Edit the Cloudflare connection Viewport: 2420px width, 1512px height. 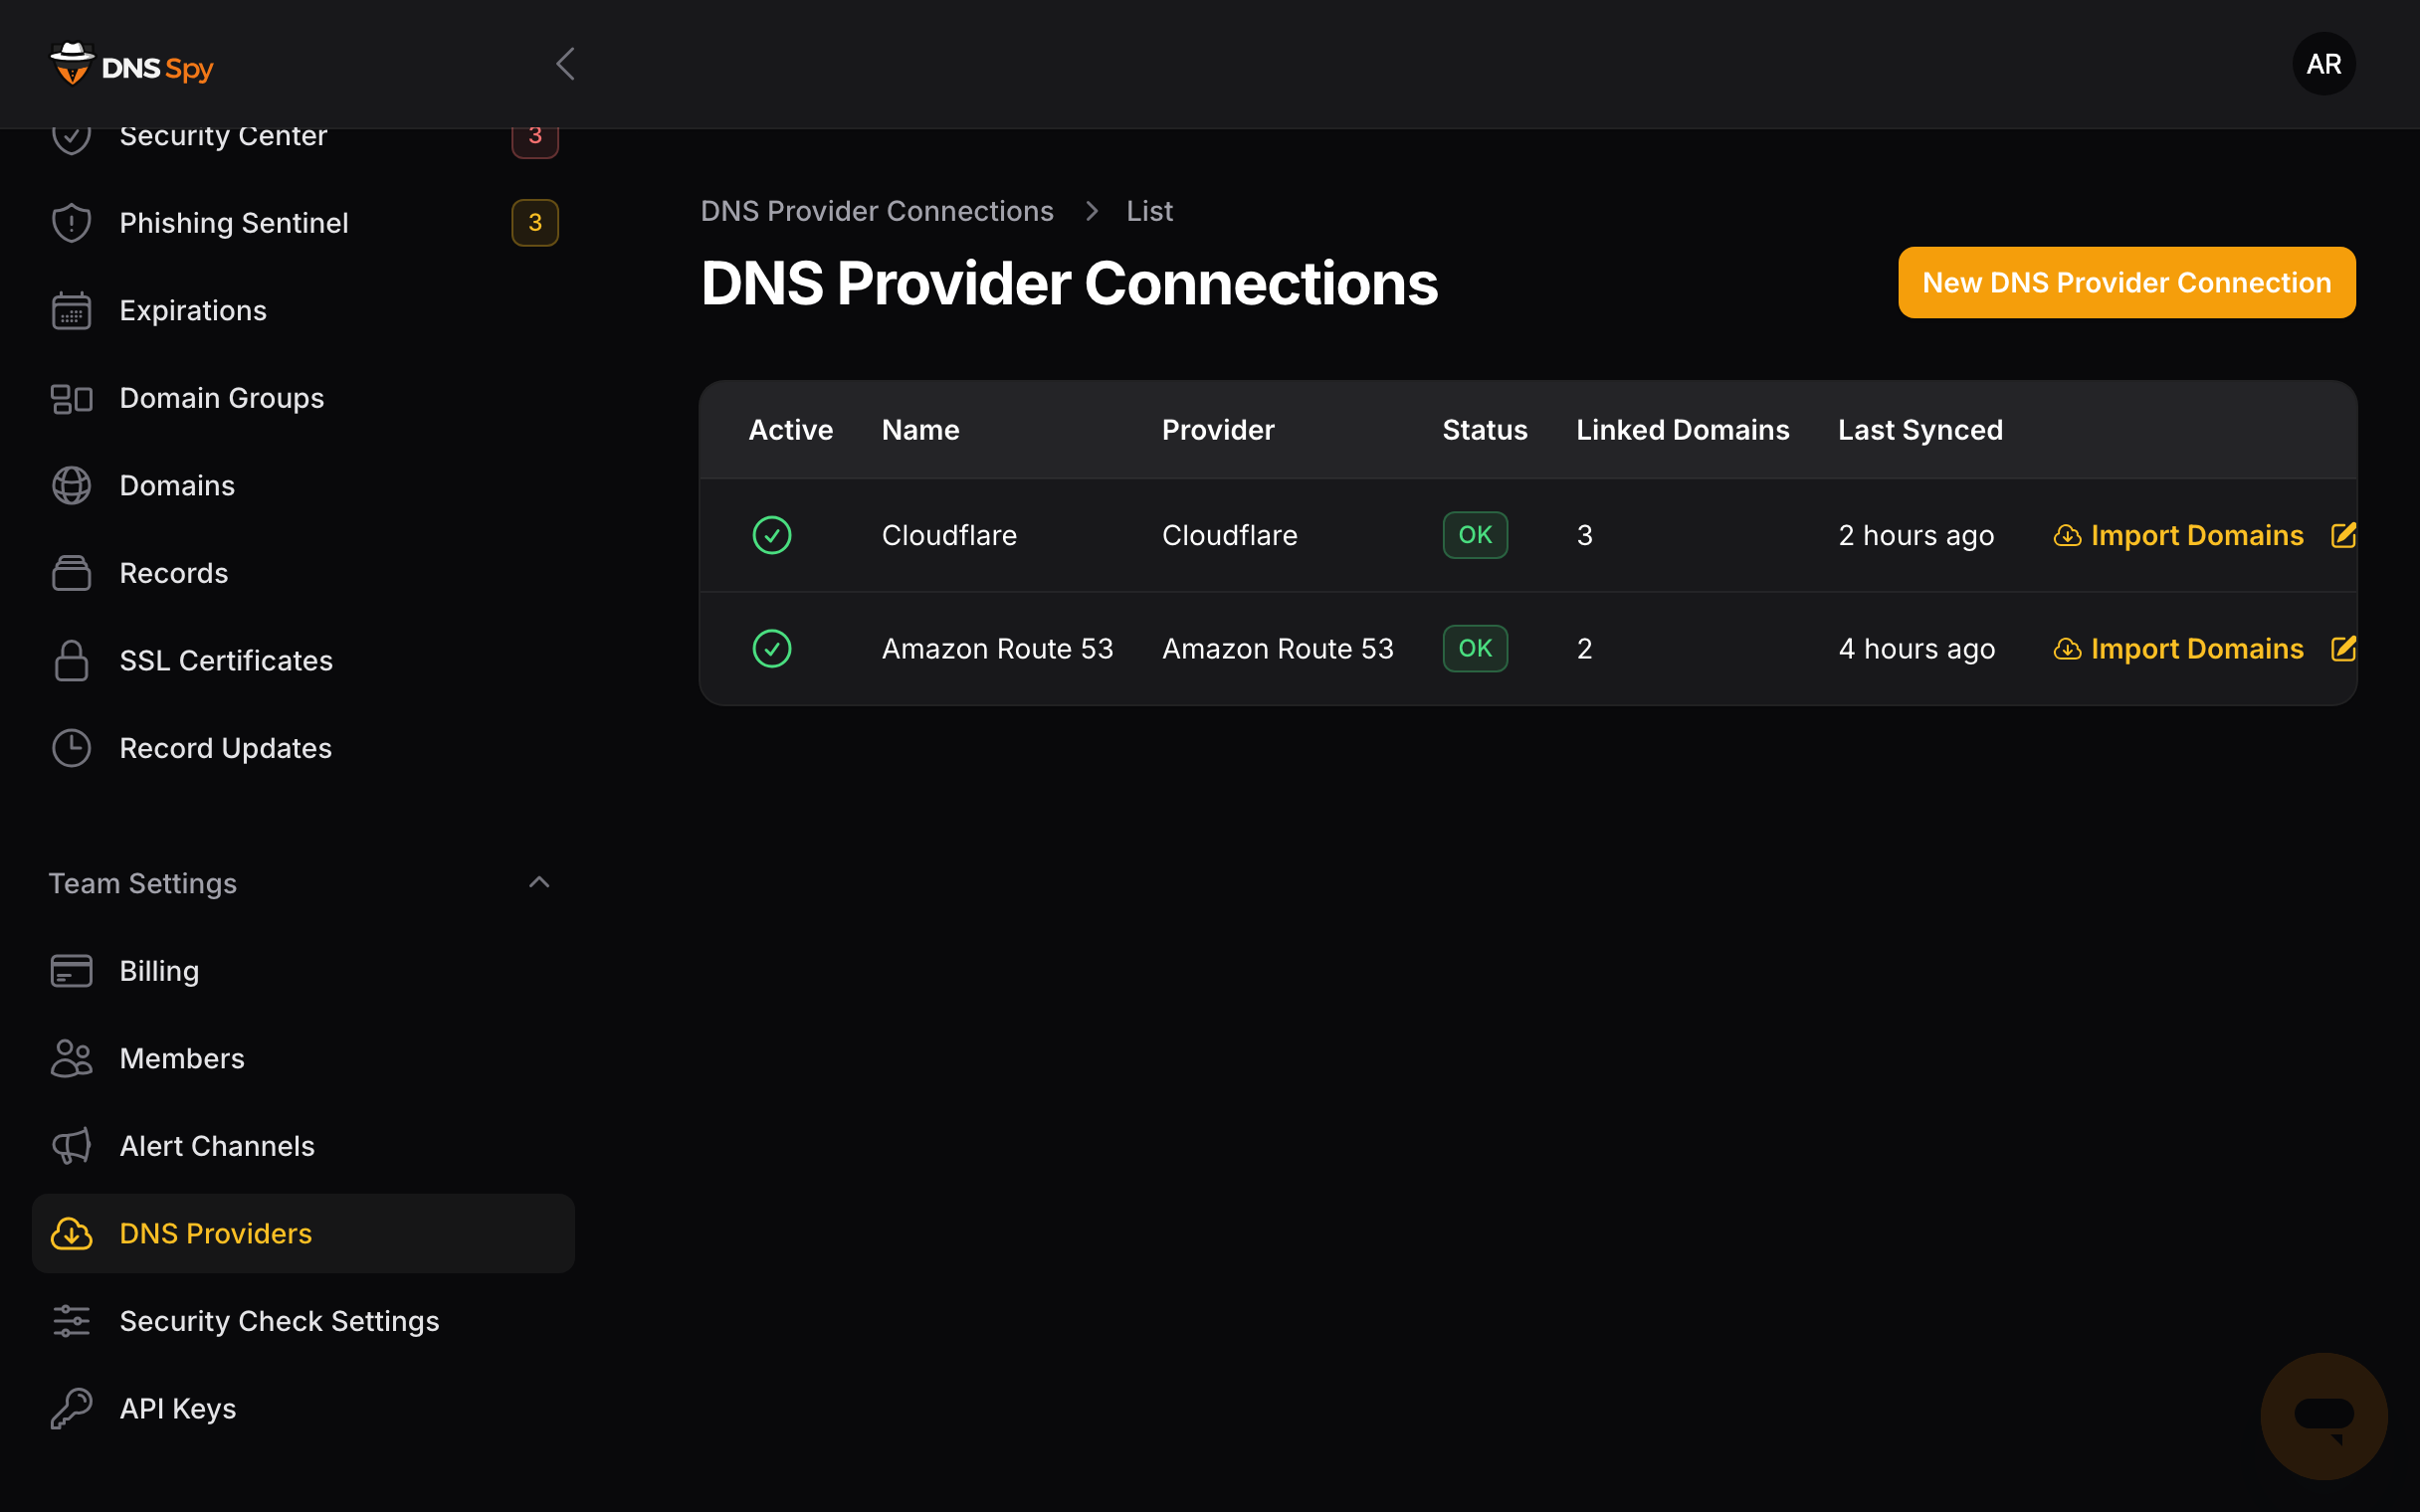pyautogui.click(x=2343, y=535)
